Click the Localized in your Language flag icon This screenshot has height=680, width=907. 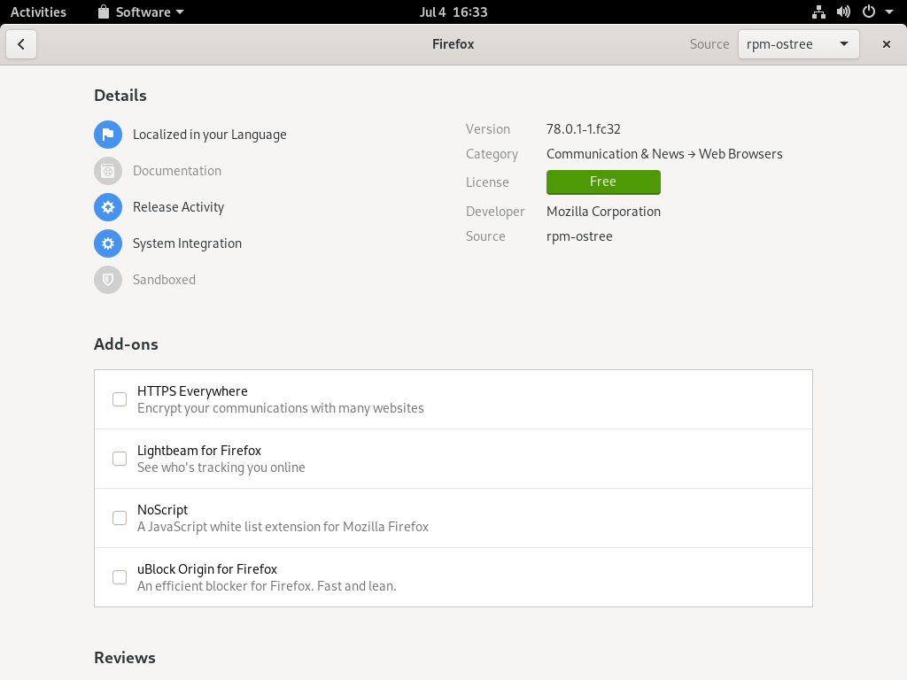coord(108,135)
